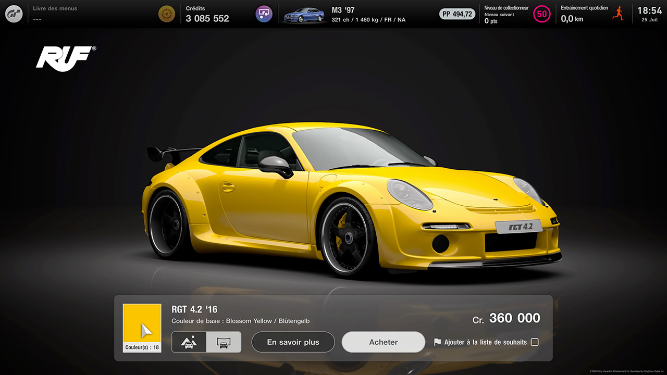Viewport: 667px width, 375px height.
Task: Click the Couleur de base description text
Action: [x=240, y=321]
